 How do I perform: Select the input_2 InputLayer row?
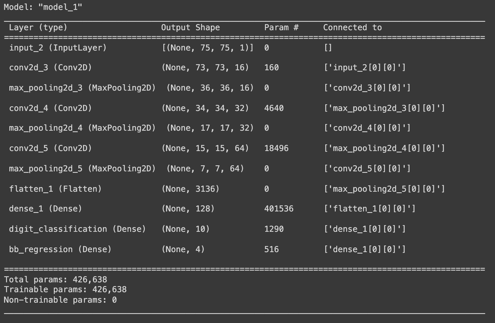(58, 47)
